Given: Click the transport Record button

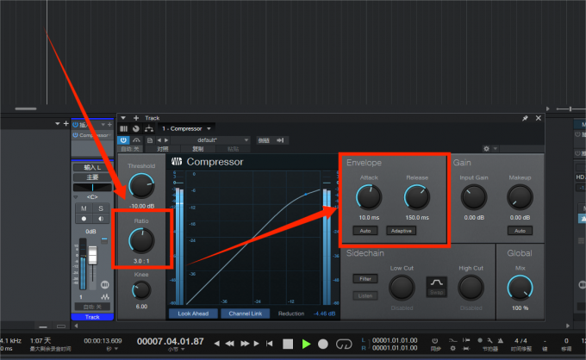Looking at the screenshot, I should tap(323, 344).
